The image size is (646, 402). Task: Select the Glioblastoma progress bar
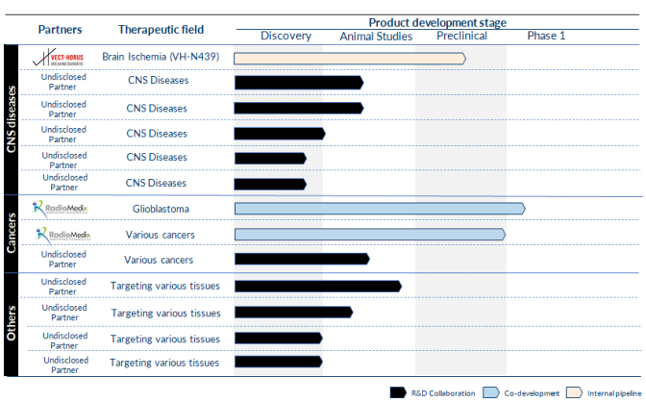pyautogui.click(x=380, y=209)
